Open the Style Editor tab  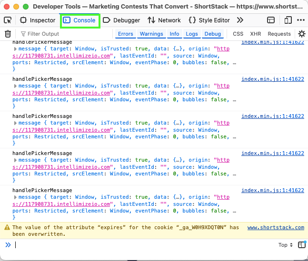coord(209,20)
